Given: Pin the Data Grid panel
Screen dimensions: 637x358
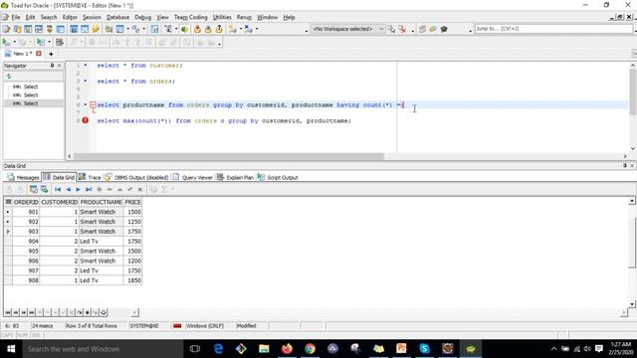Looking at the screenshot, I should pyautogui.click(x=625, y=166).
